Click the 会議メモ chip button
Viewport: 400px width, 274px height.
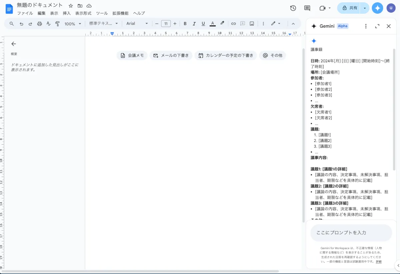click(x=132, y=56)
